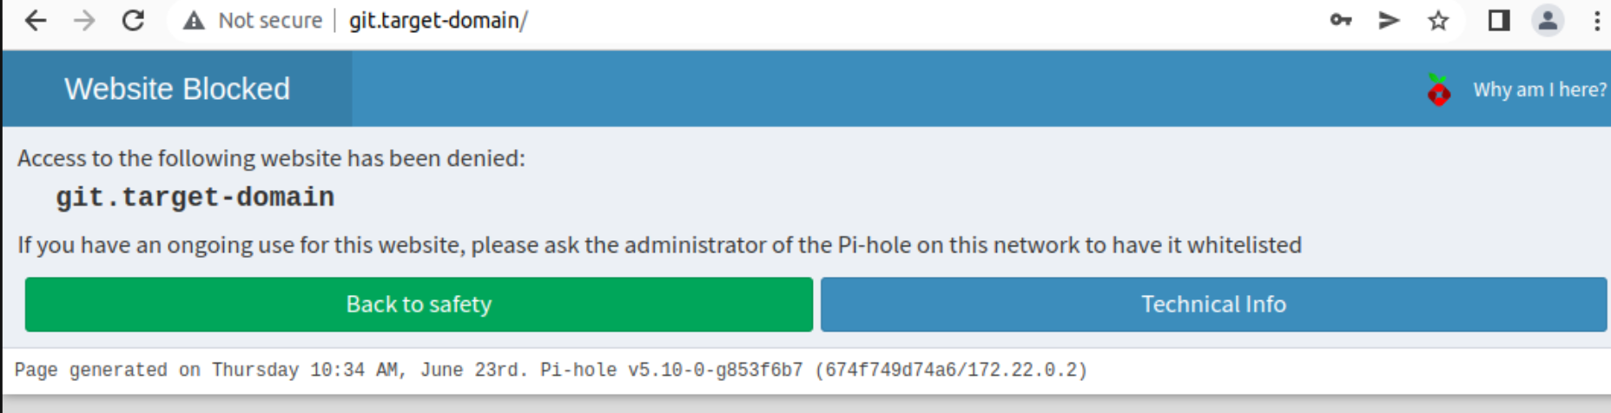1611x413 pixels.
Task: Click the Access denied message line
Action: tap(271, 158)
